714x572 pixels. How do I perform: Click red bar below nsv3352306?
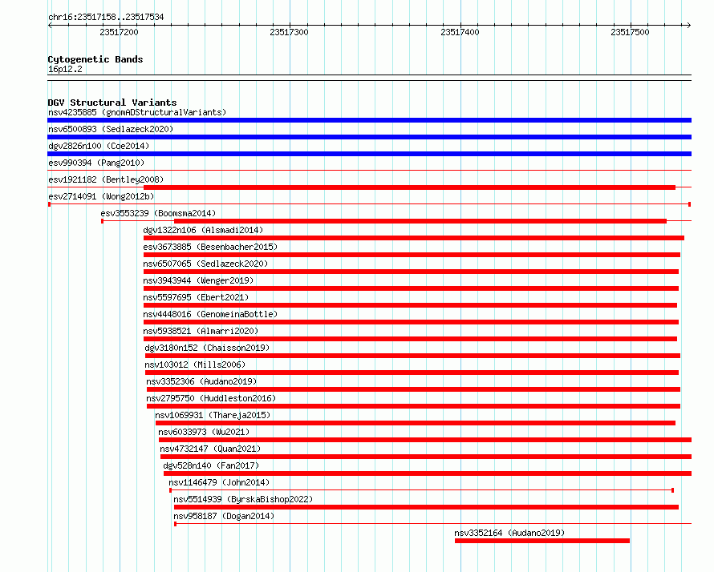tap(413, 389)
